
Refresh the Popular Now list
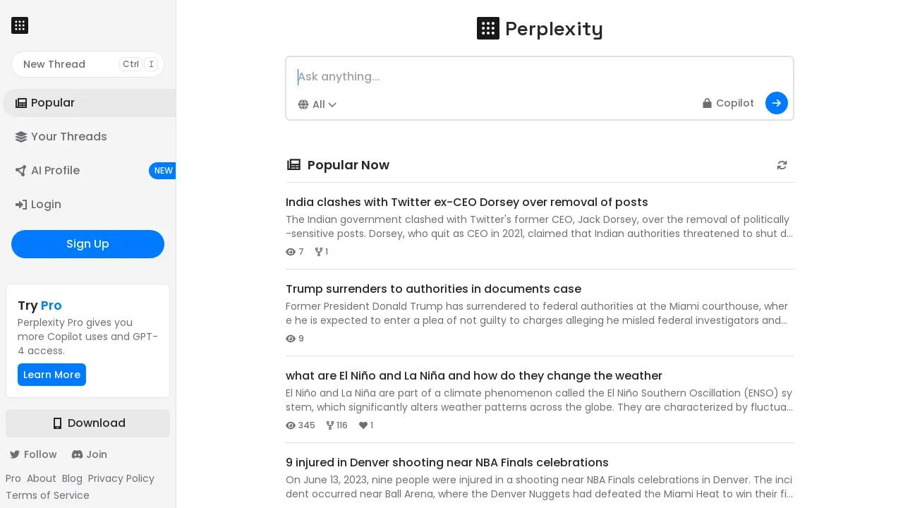pos(782,165)
